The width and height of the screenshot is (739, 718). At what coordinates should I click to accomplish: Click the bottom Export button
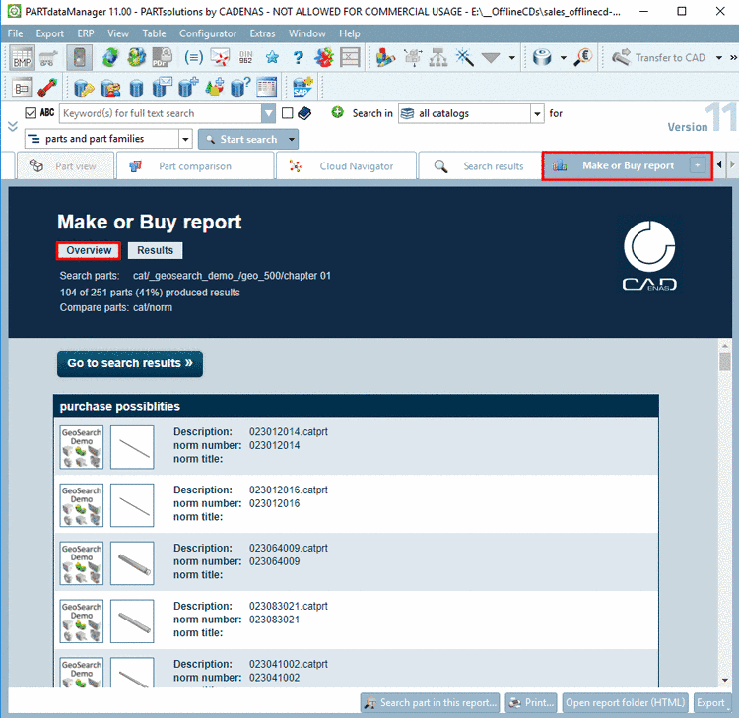click(x=710, y=702)
